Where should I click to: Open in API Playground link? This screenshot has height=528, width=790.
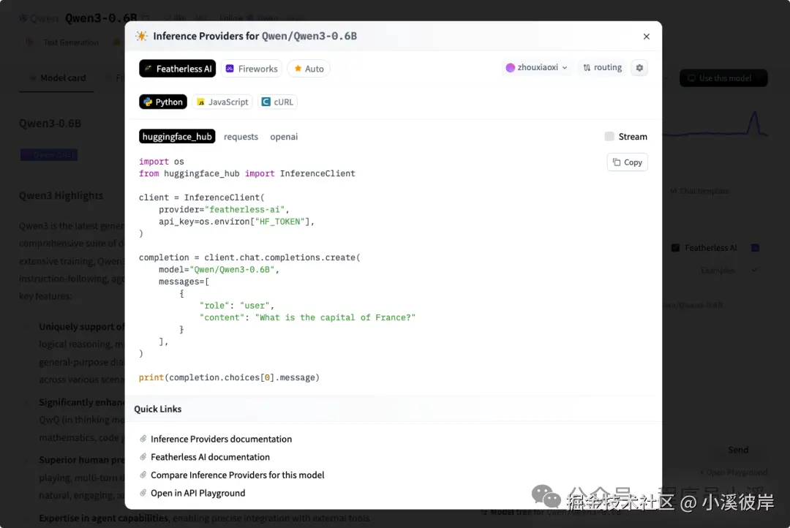point(197,493)
